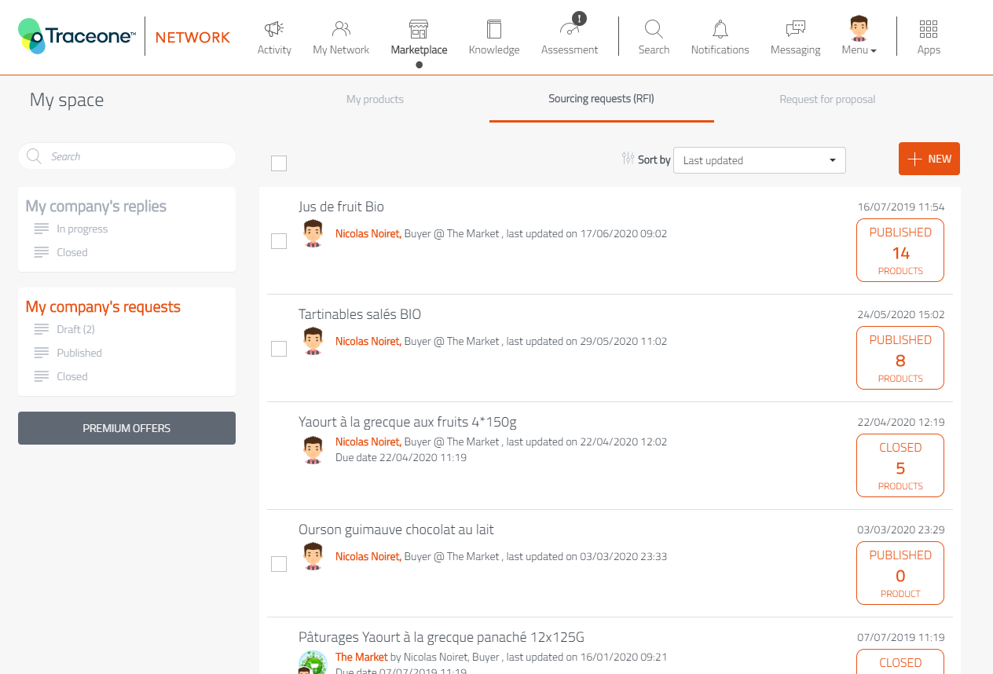Open the Request for proposal tab
Screen dimensions: 993x674
[827, 100]
